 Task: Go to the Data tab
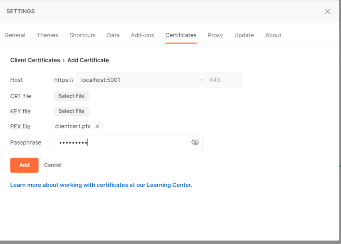pyautogui.click(x=113, y=35)
